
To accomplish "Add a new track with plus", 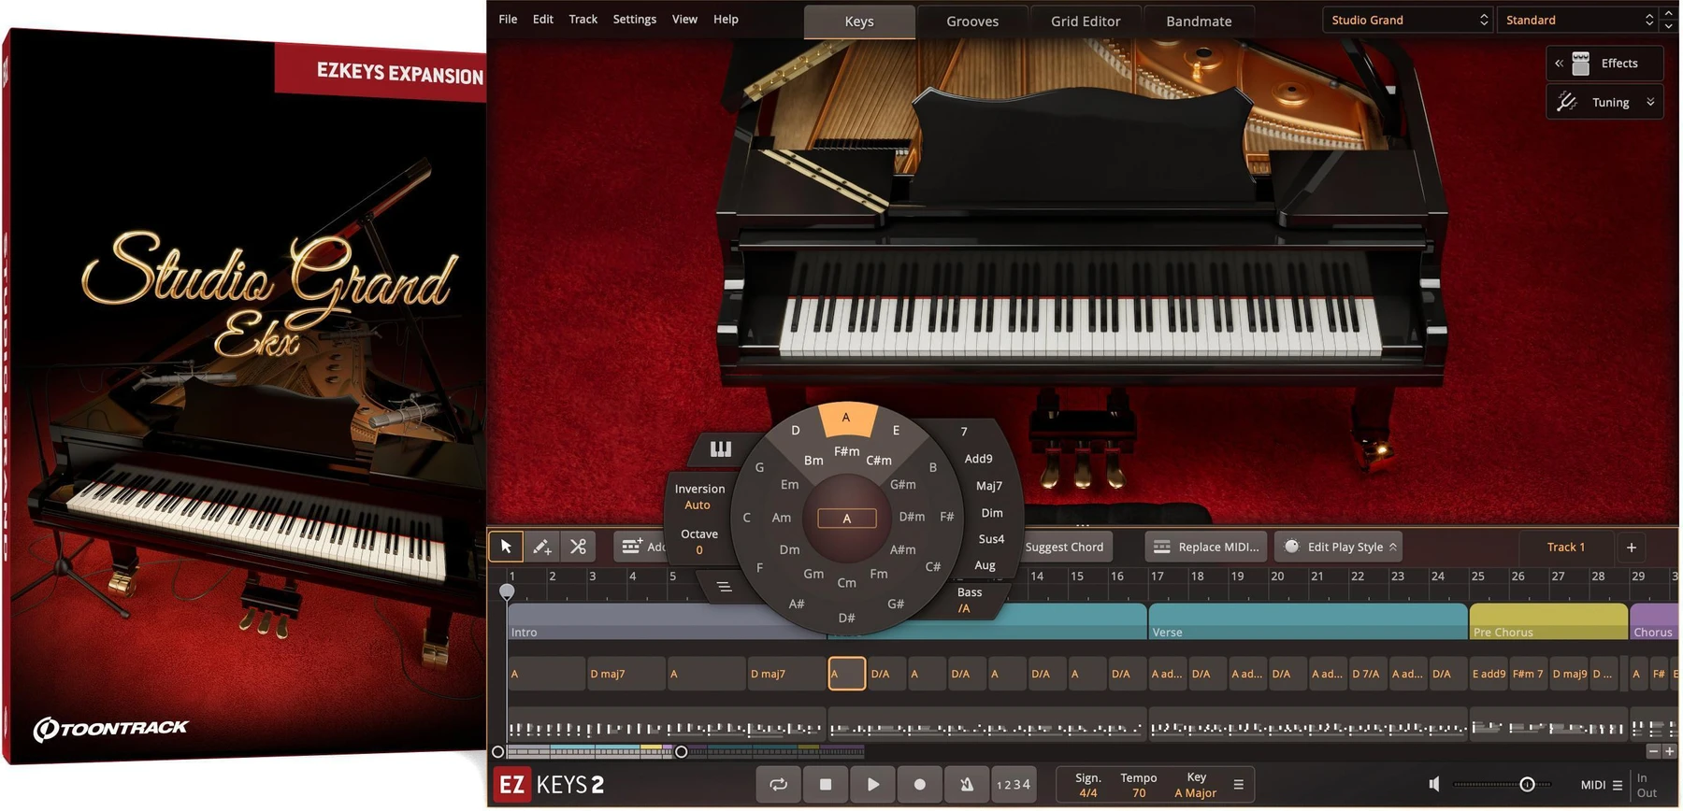I will (1632, 548).
